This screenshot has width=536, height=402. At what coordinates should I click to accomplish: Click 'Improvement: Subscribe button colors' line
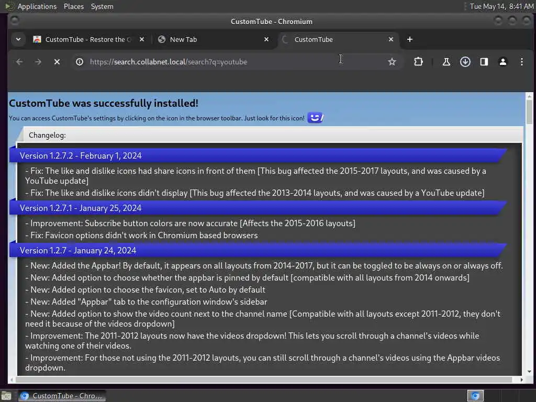191,223
